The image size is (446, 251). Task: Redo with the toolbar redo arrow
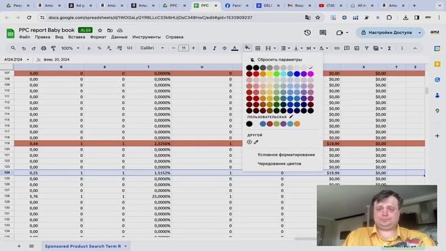click(x=33, y=48)
